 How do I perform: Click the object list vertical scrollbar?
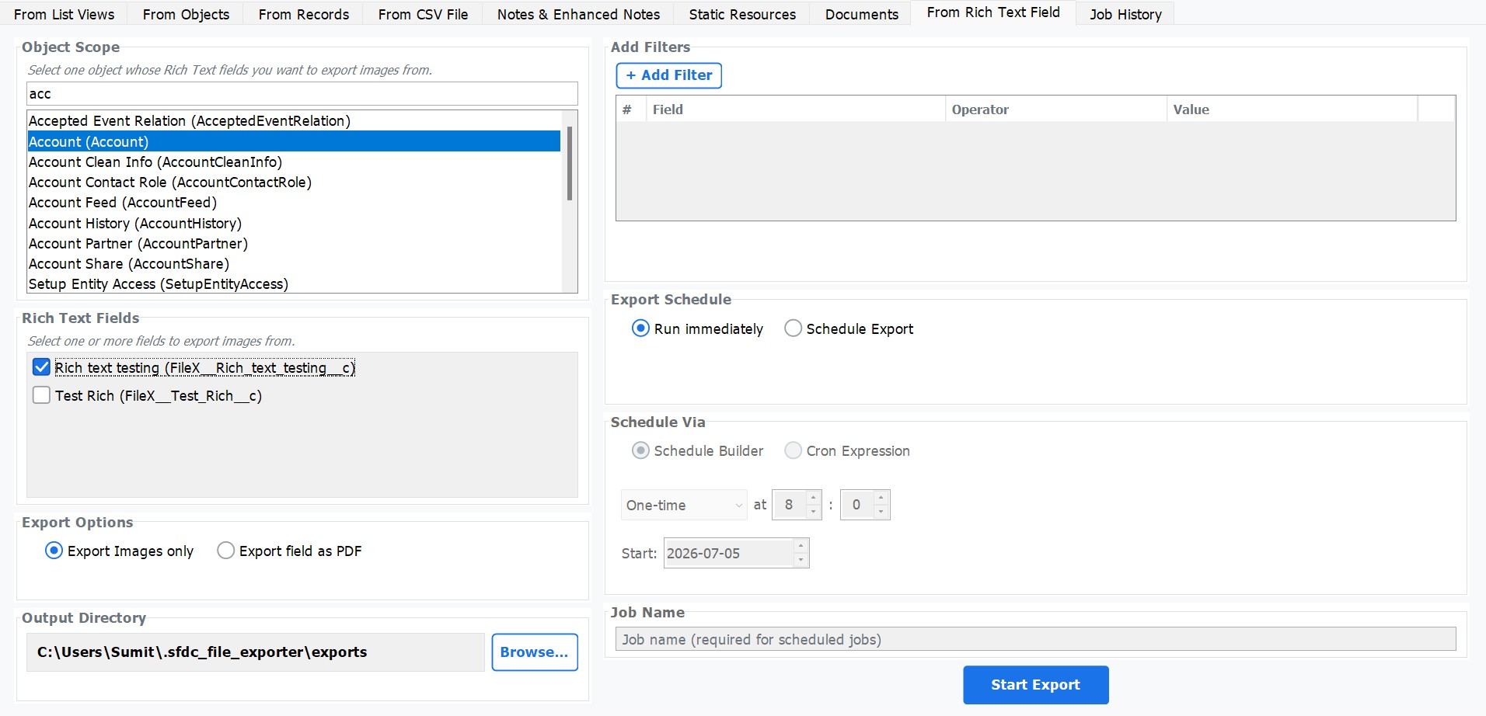coord(570,163)
